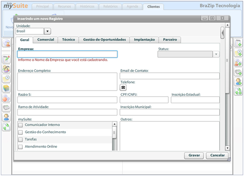Click the telephone icon under Telefone
The image size is (244, 176).
point(123,87)
